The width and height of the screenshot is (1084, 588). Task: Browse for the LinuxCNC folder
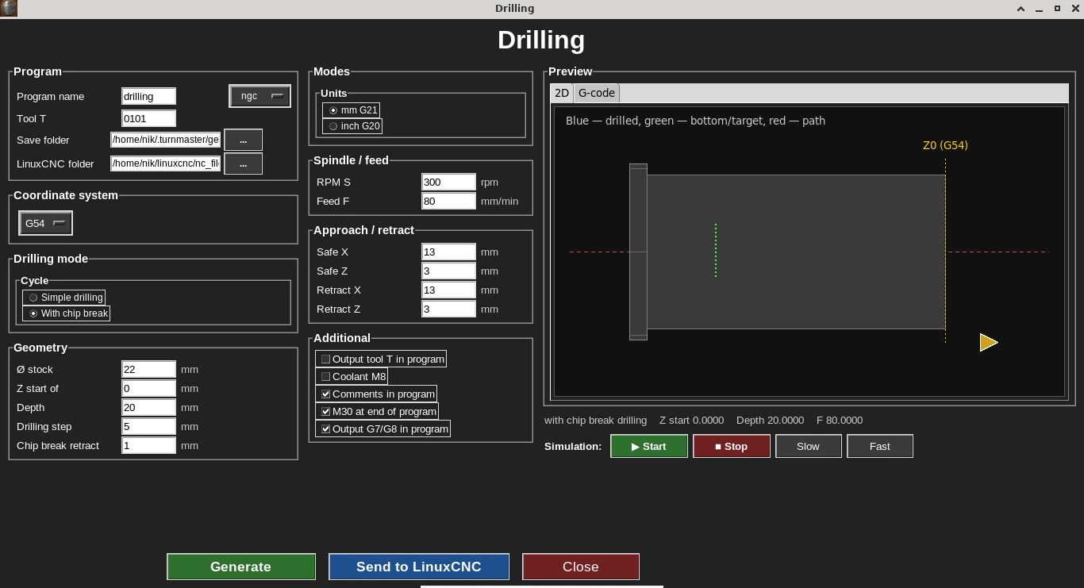(x=244, y=163)
